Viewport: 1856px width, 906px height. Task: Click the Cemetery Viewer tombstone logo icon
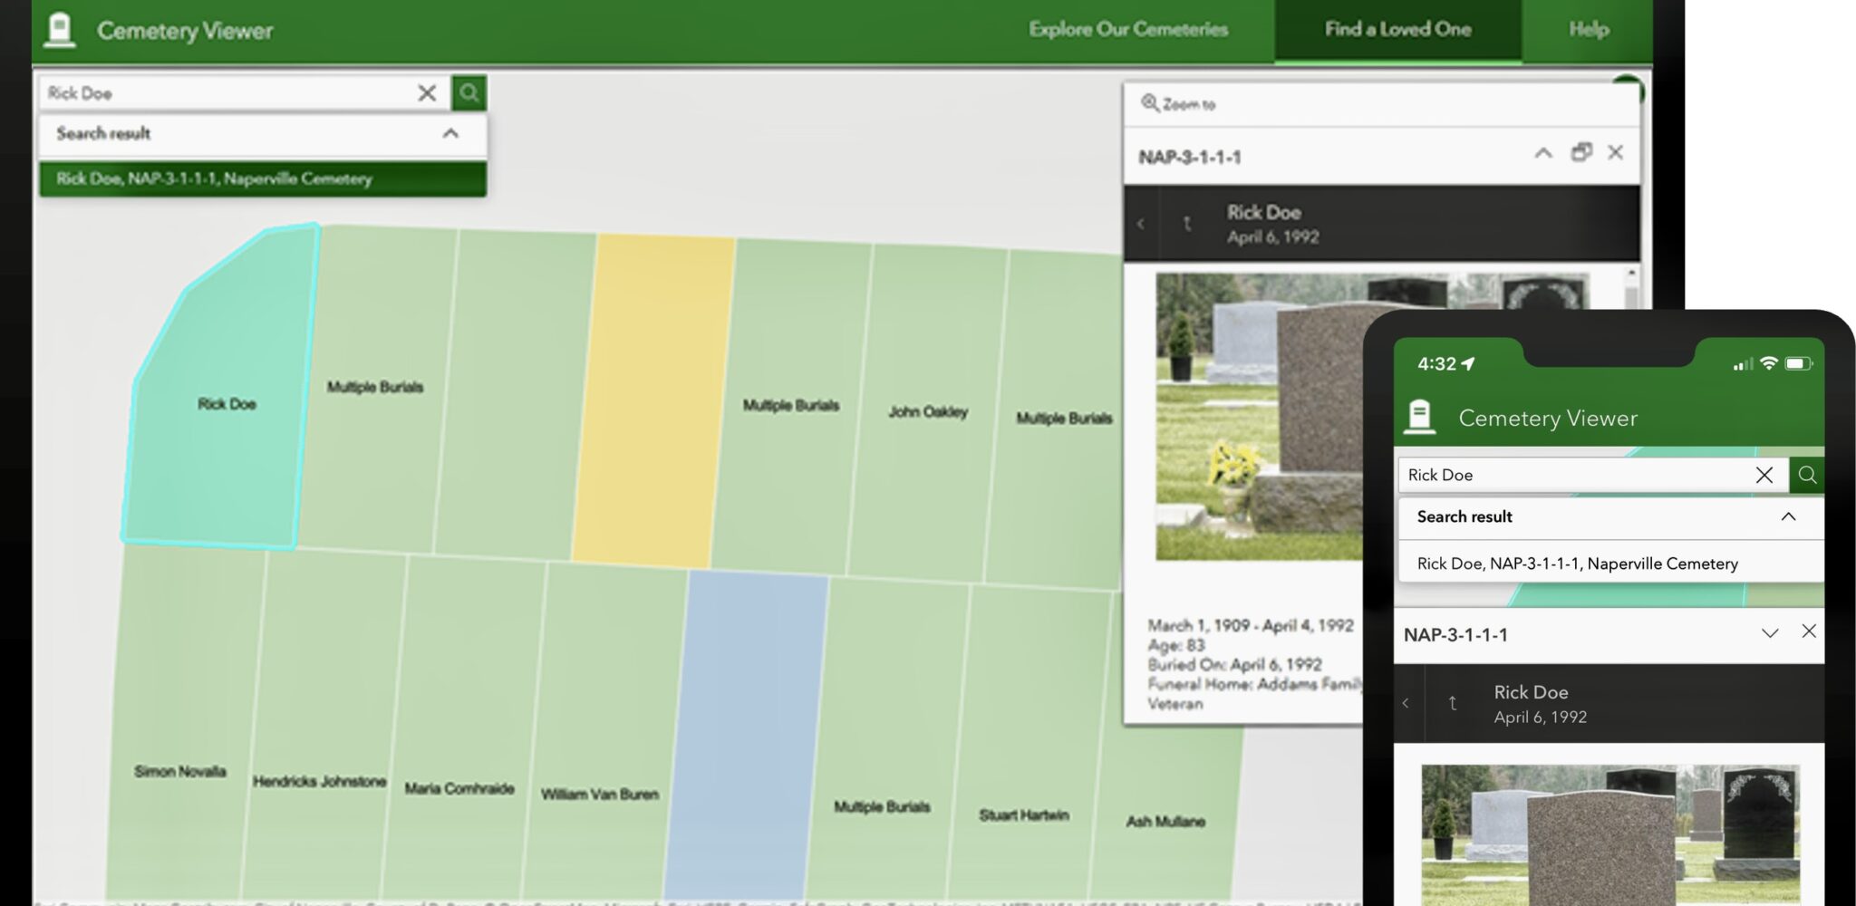tap(60, 28)
